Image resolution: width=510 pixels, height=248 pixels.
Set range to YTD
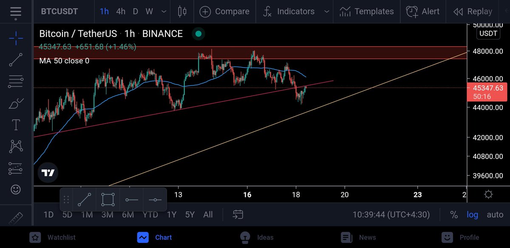pyautogui.click(x=150, y=214)
